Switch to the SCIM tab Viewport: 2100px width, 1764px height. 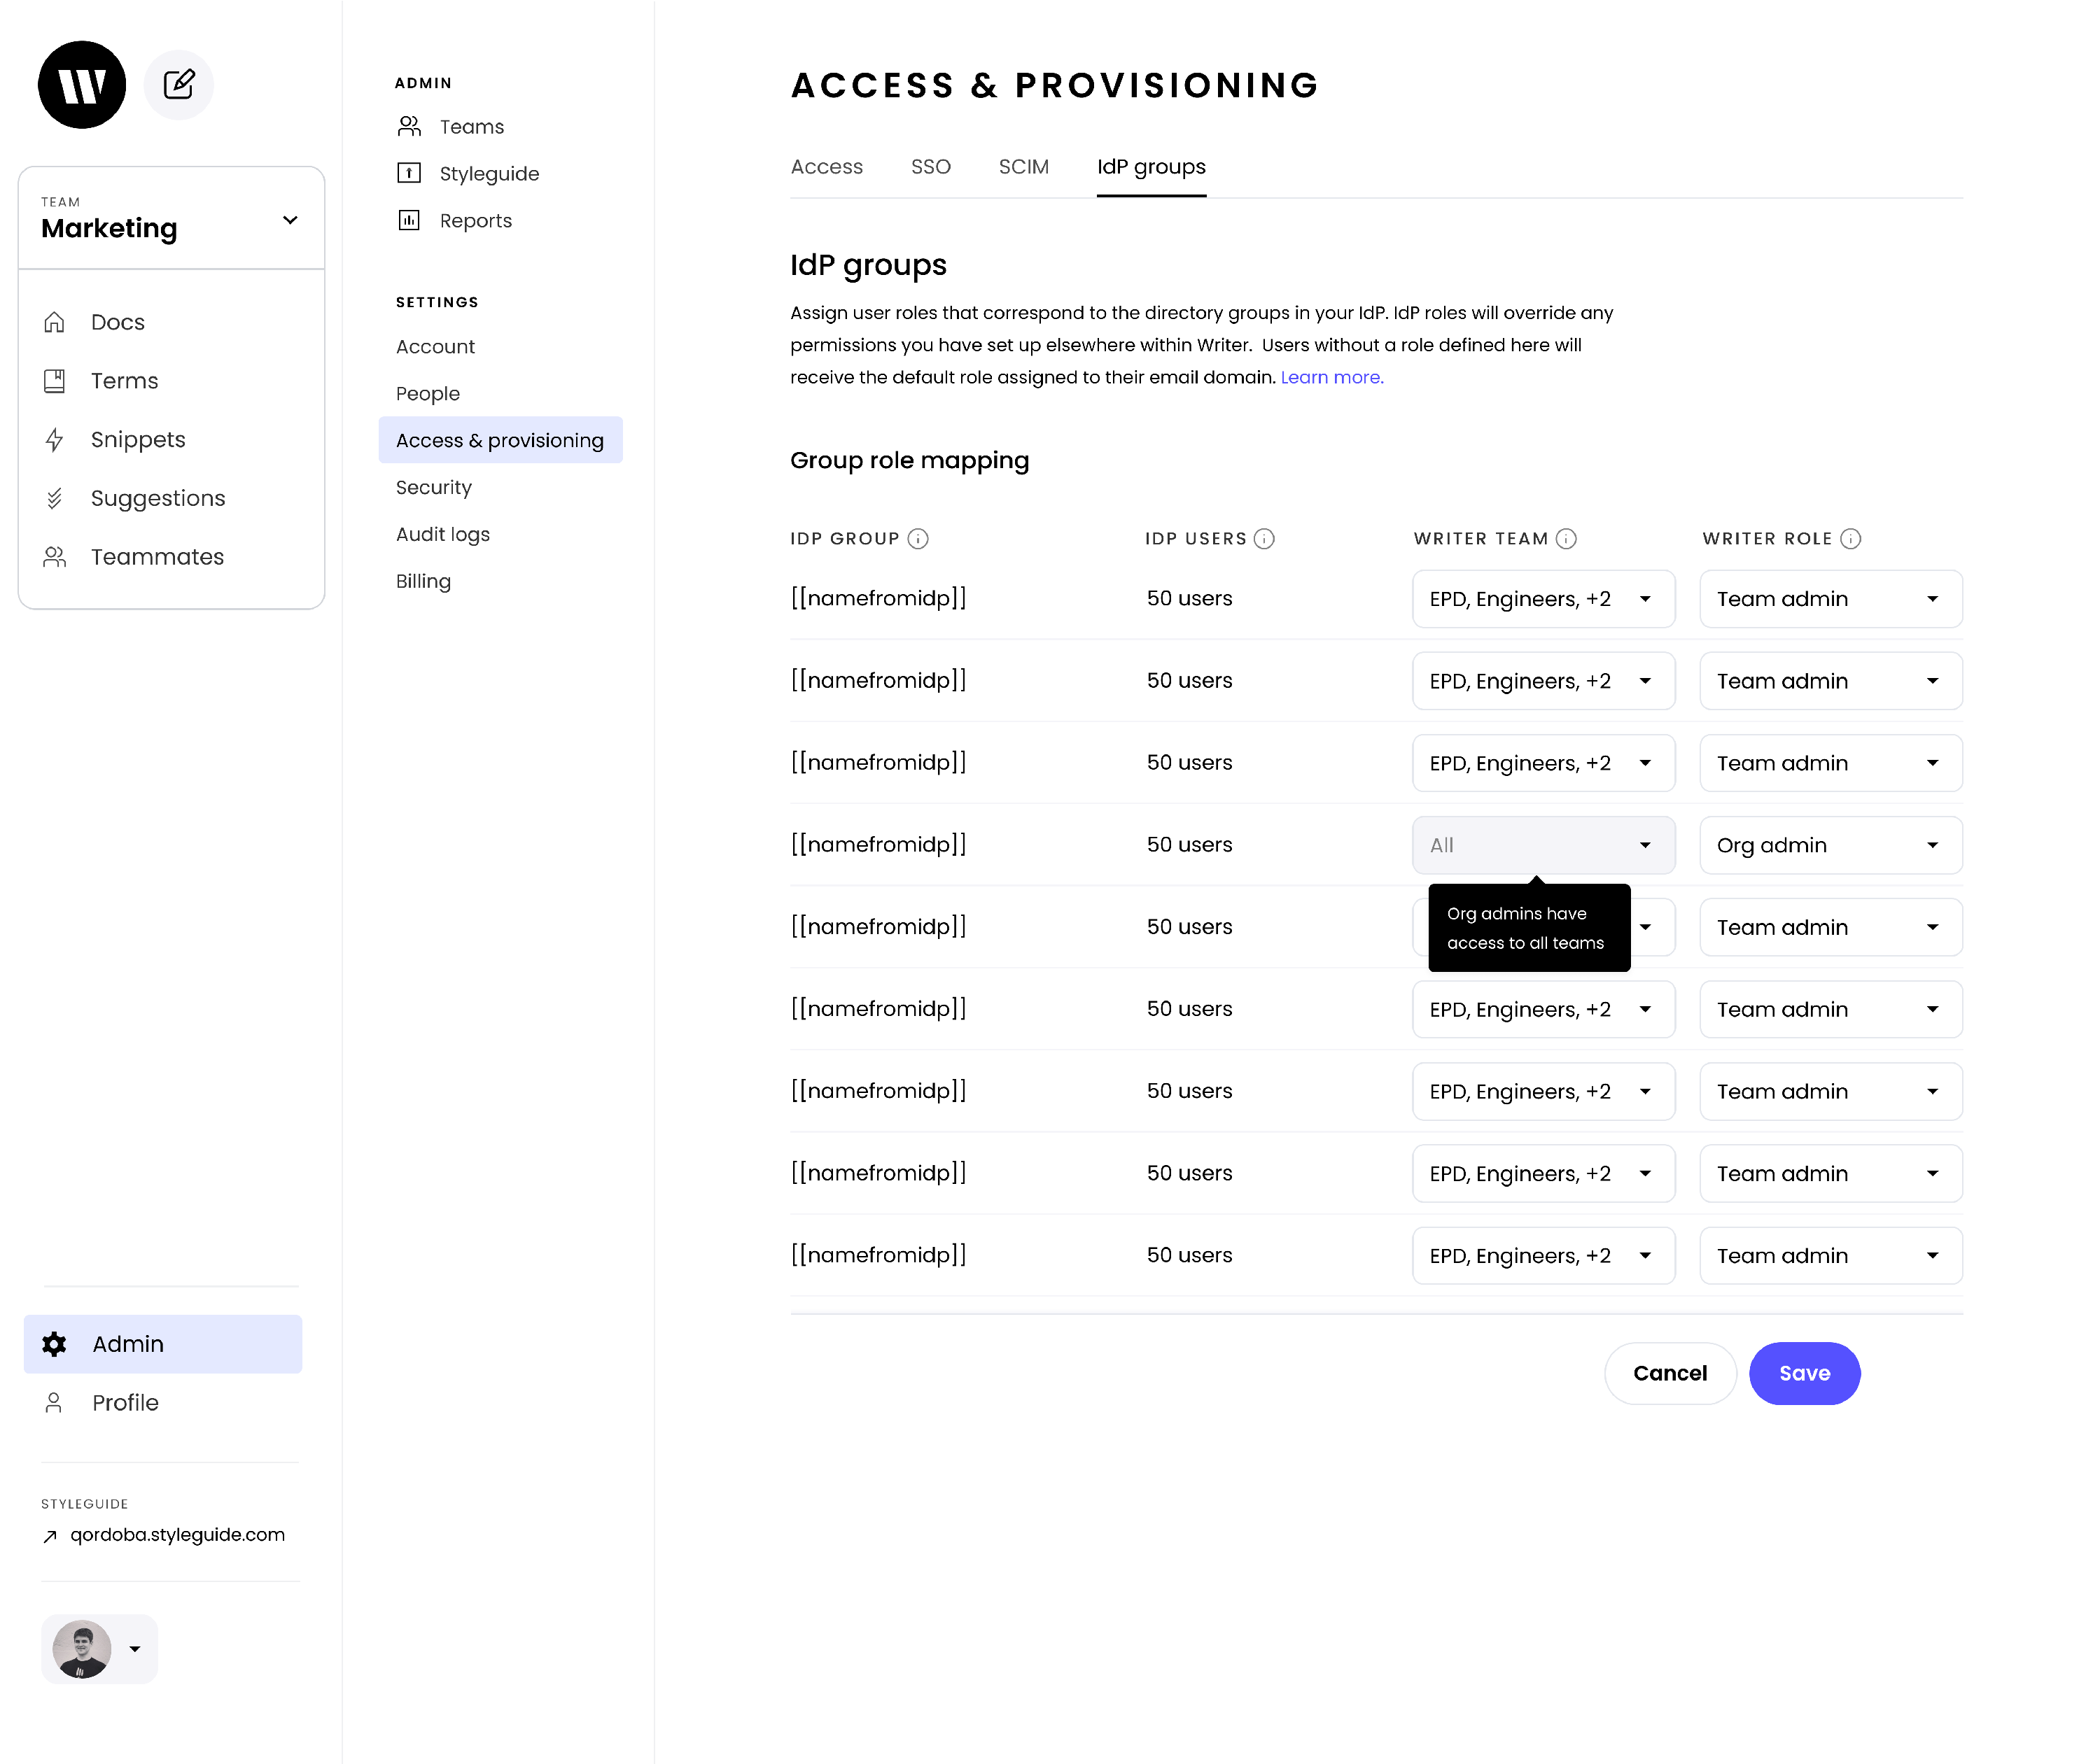(x=1023, y=167)
